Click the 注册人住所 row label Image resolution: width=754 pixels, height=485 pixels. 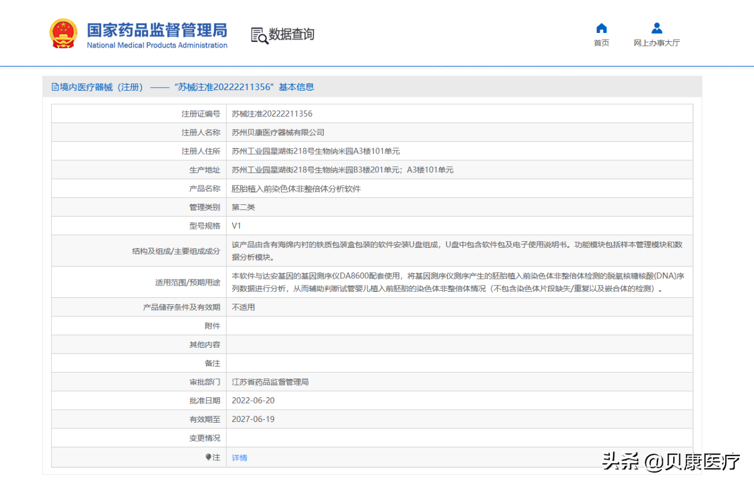[x=201, y=151]
